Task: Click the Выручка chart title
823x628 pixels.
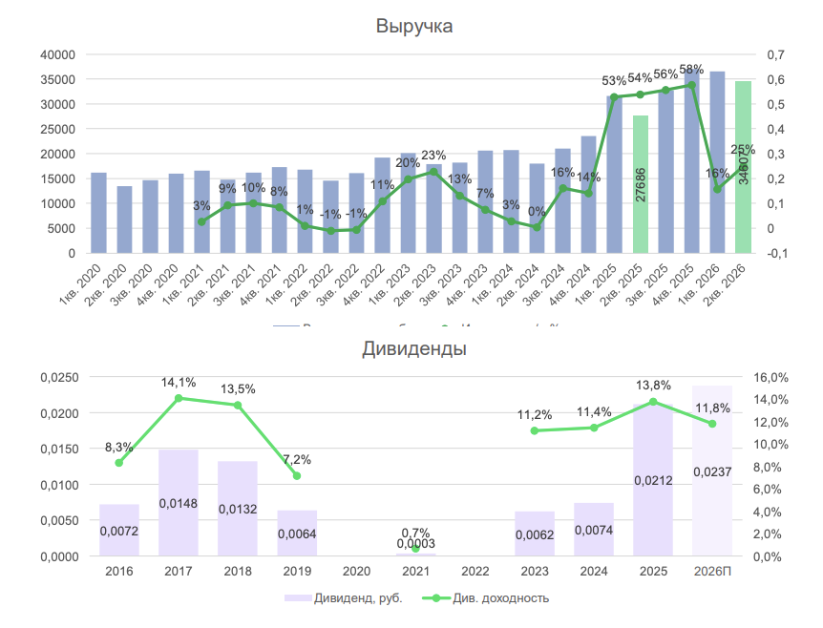Action: 414,26
